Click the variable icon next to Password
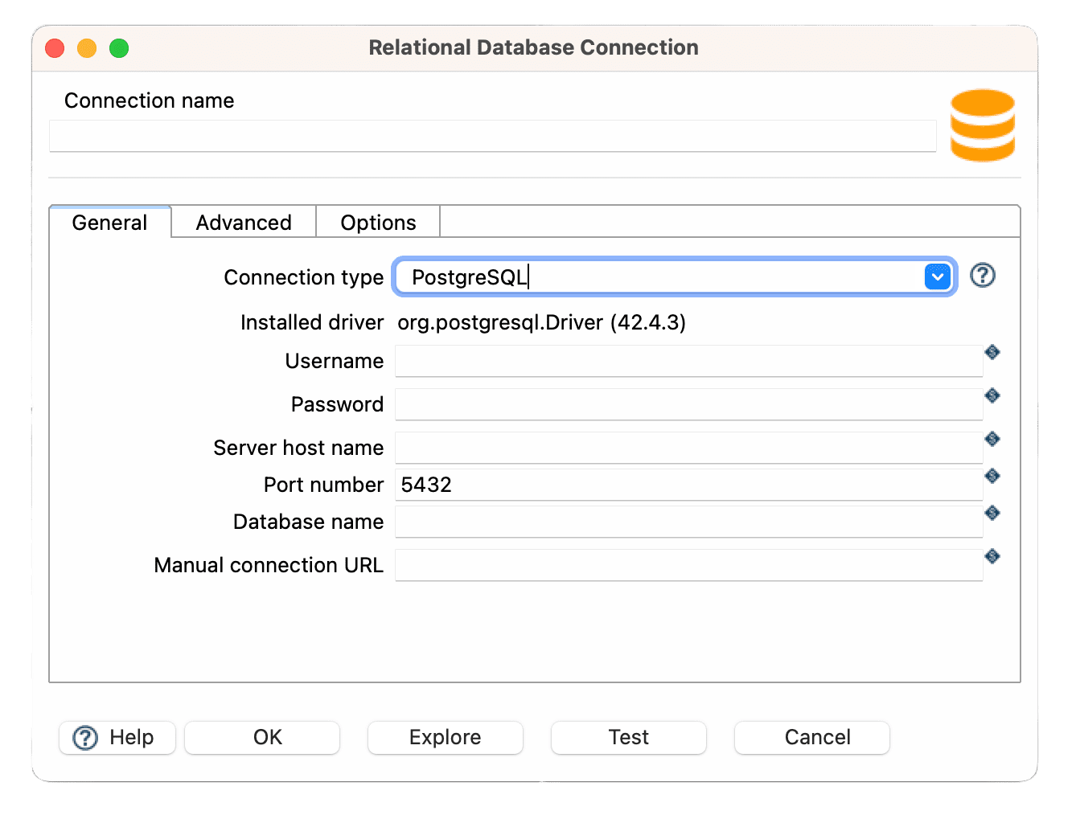Screen dimensions: 1076x815 [992, 395]
